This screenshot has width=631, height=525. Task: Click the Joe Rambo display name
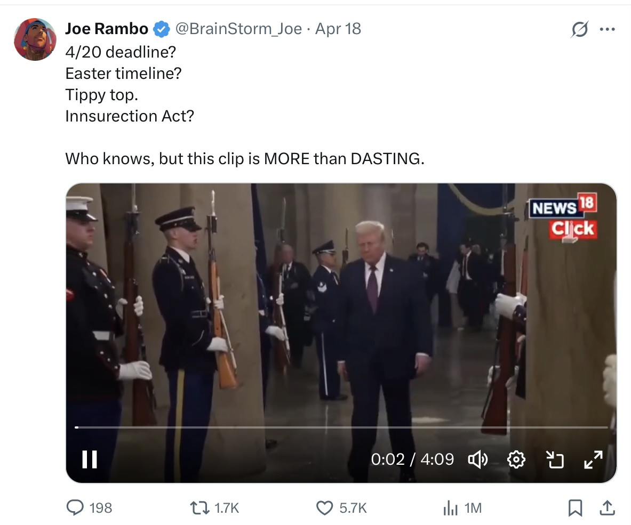[x=107, y=29]
